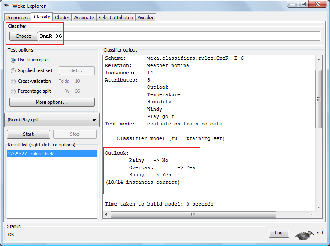Click the vertical scrollbar thumb in Classifier output
Viewport: 330px width, 246px height.
click(319, 99)
